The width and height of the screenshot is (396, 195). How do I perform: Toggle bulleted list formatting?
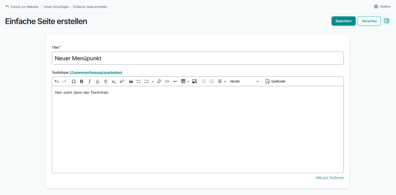point(139,81)
